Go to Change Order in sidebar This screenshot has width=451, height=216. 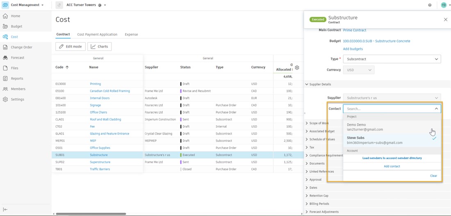(x=22, y=47)
